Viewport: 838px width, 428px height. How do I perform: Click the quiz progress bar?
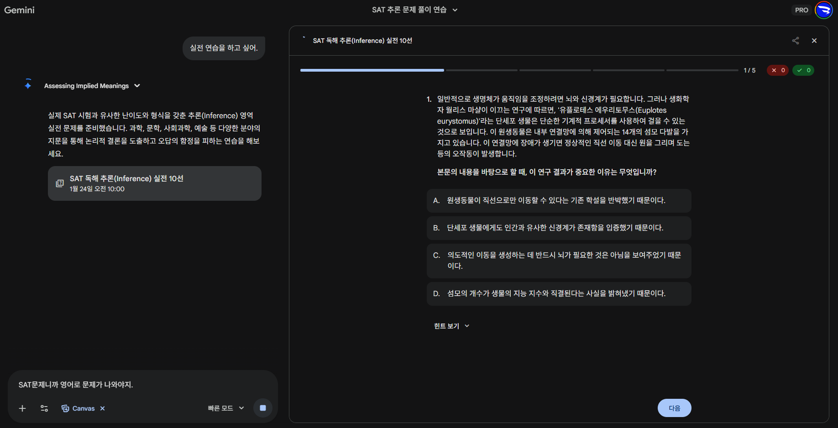pyautogui.click(x=519, y=70)
